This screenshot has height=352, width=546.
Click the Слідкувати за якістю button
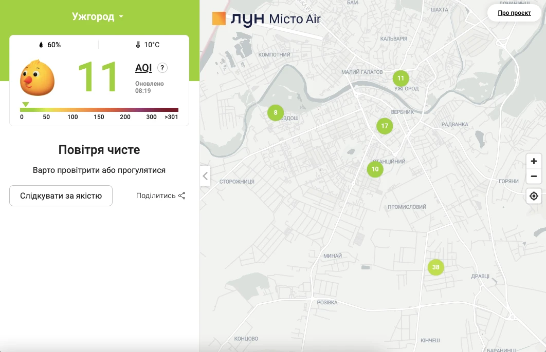pos(61,195)
